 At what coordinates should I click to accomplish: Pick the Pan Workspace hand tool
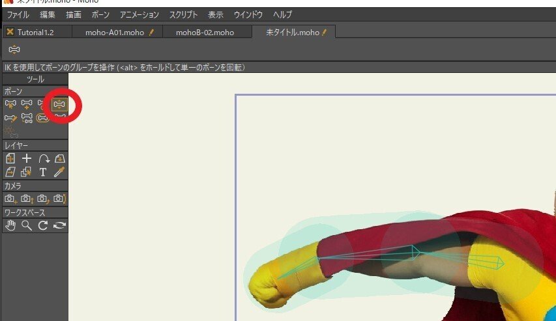pos(10,225)
